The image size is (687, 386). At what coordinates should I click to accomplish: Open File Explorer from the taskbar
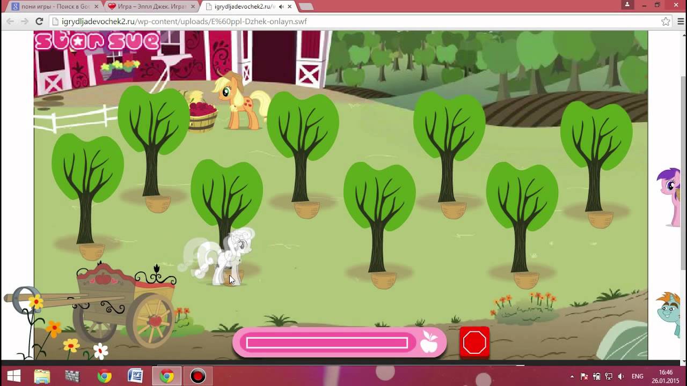[x=42, y=376]
